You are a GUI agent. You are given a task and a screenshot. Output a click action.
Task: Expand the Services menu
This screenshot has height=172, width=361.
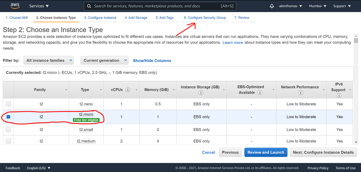(39, 6)
